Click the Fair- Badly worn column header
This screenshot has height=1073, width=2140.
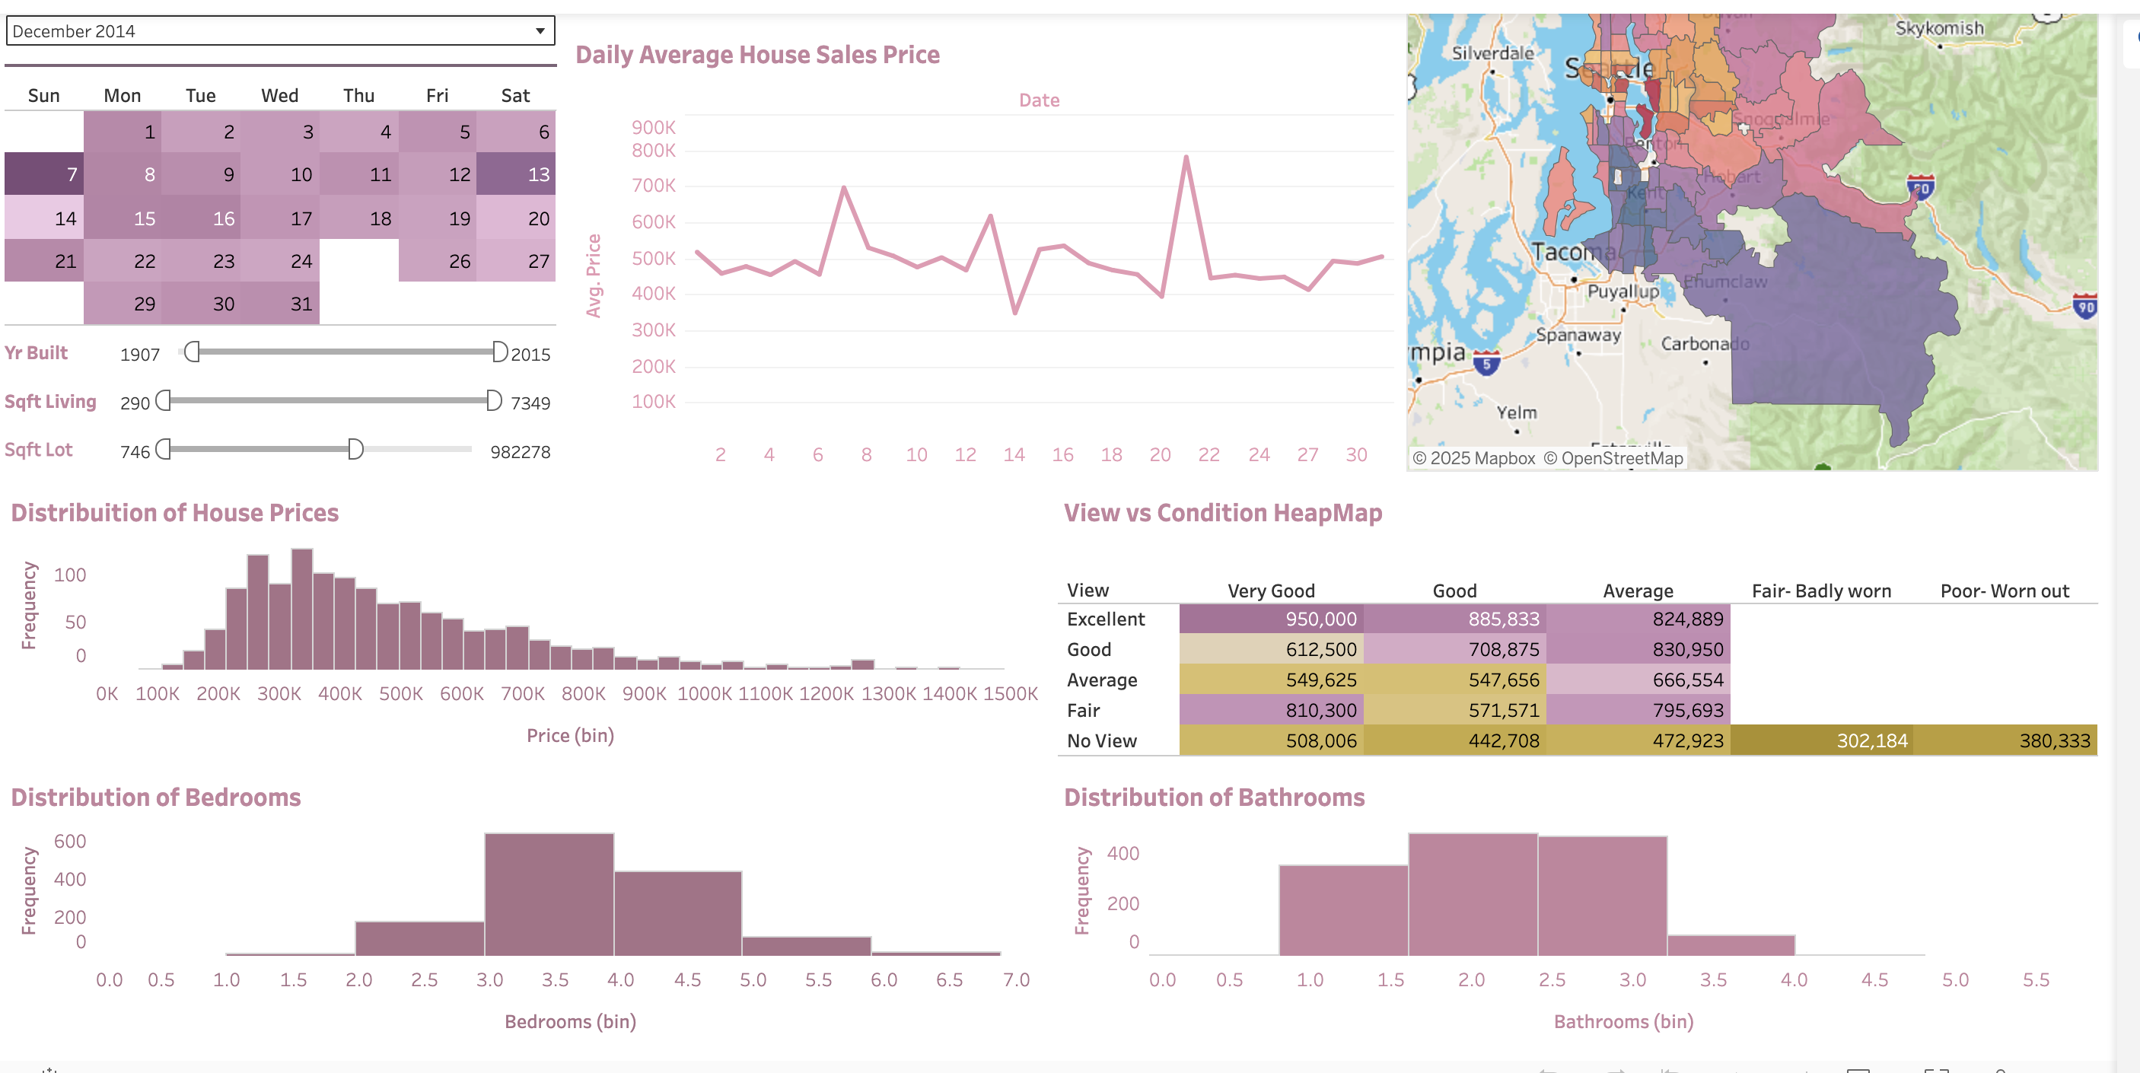tap(1821, 591)
